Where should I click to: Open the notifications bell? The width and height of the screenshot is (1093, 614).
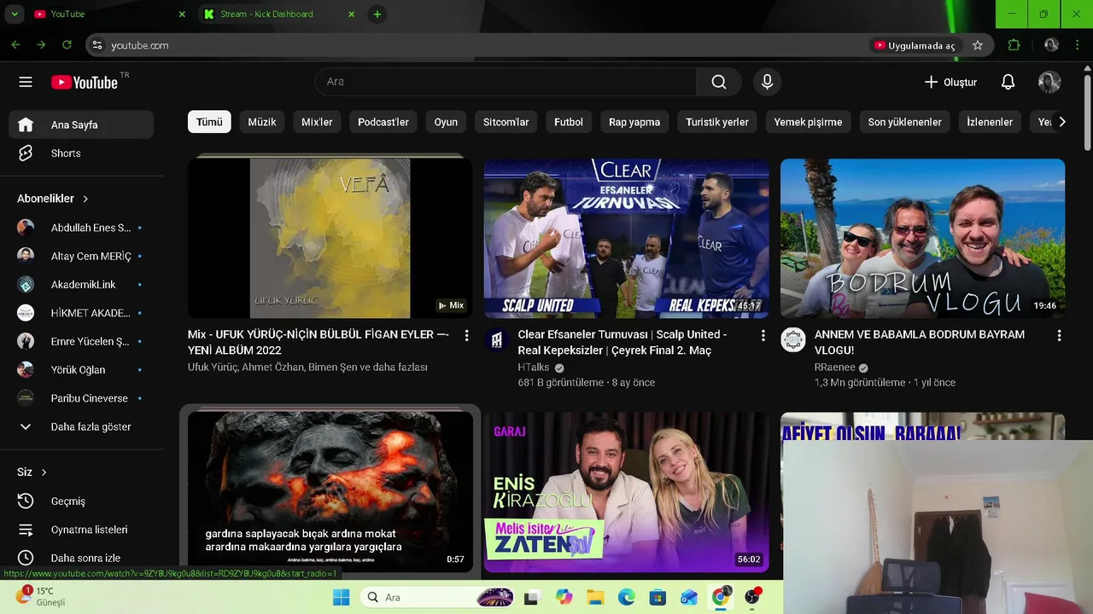1008,82
